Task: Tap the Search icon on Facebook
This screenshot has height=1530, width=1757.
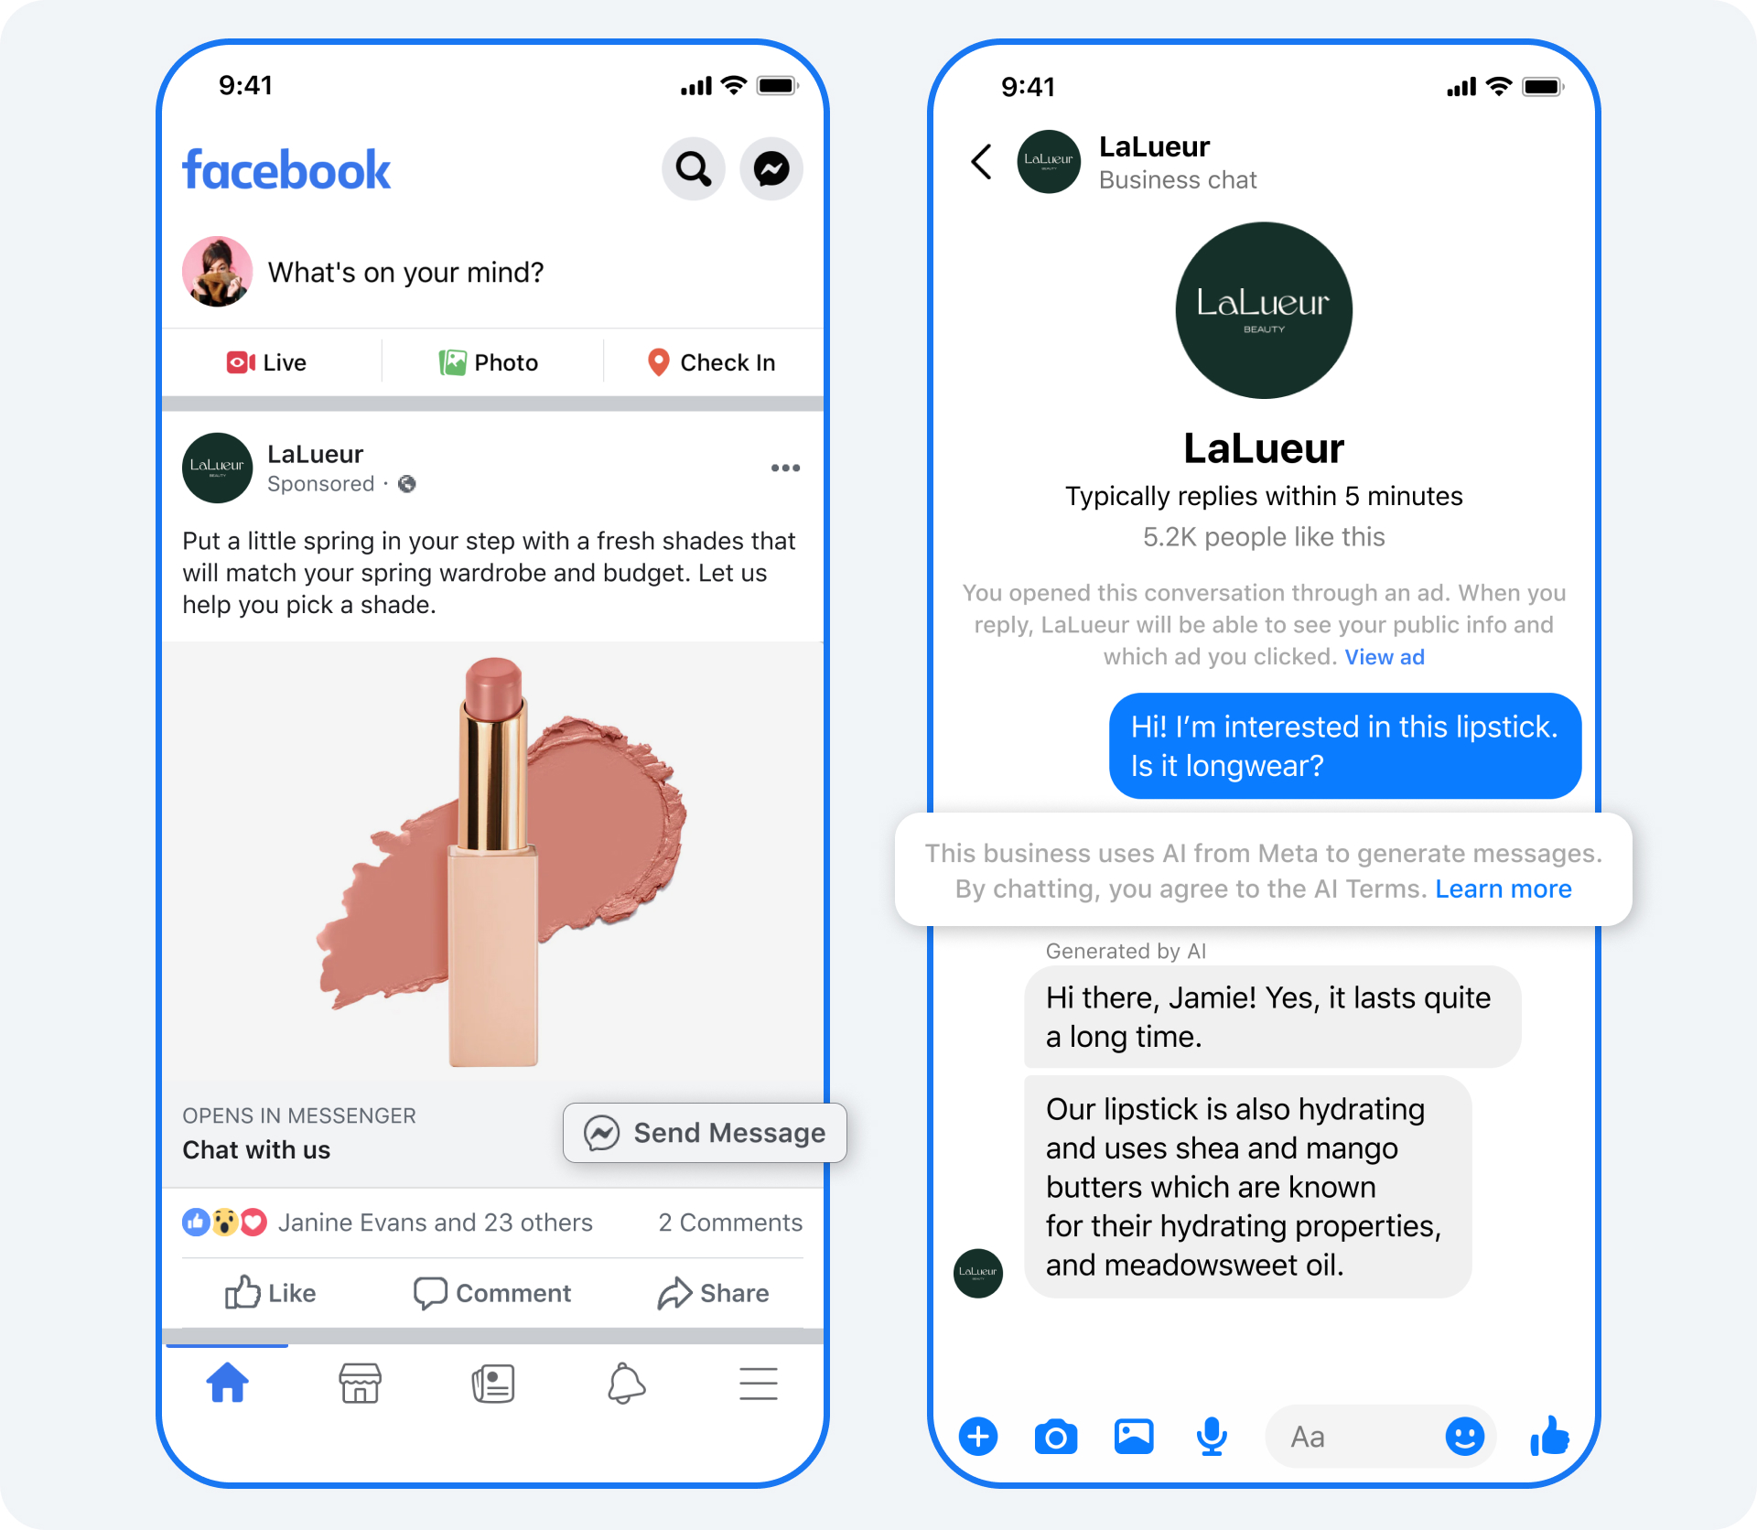Action: click(689, 169)
